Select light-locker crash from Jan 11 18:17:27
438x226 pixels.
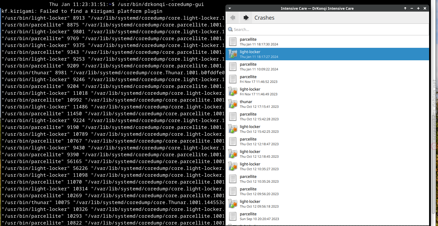pyautogui.click(x=327, y=54)
